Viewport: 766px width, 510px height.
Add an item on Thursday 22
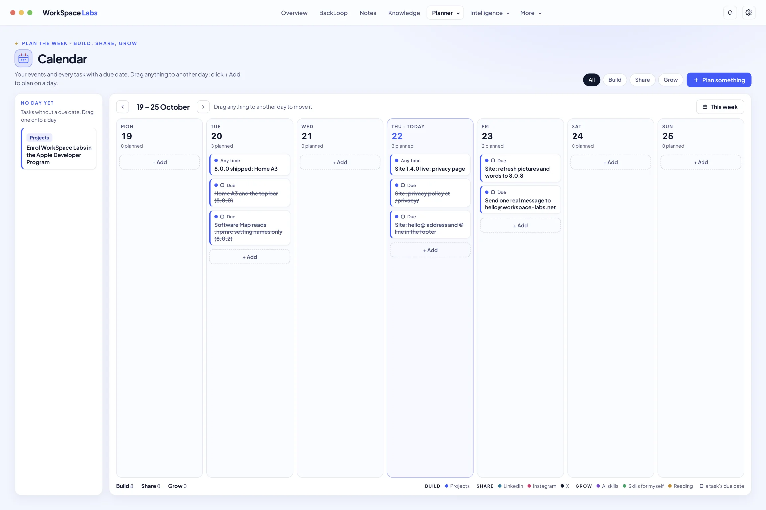pyautogui.click(x=430, y=250)
